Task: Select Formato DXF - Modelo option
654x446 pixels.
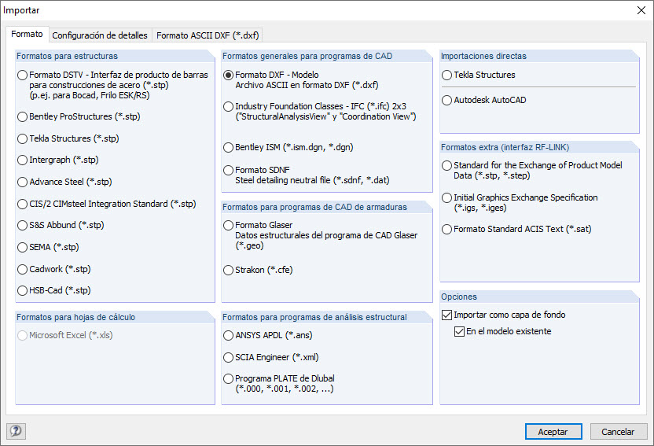Action: [229, 76]
